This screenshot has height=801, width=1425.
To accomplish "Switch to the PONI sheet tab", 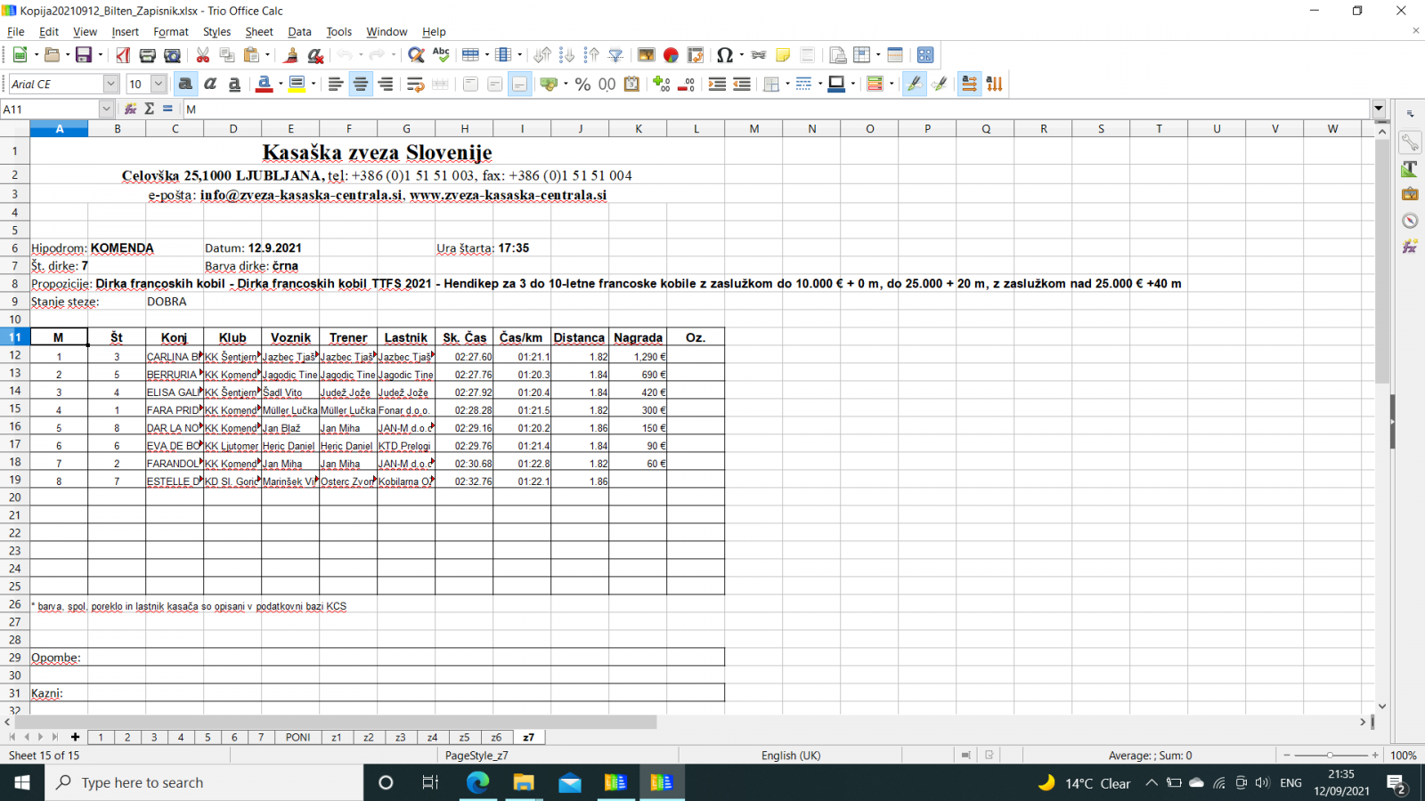I will coord(297,737).
